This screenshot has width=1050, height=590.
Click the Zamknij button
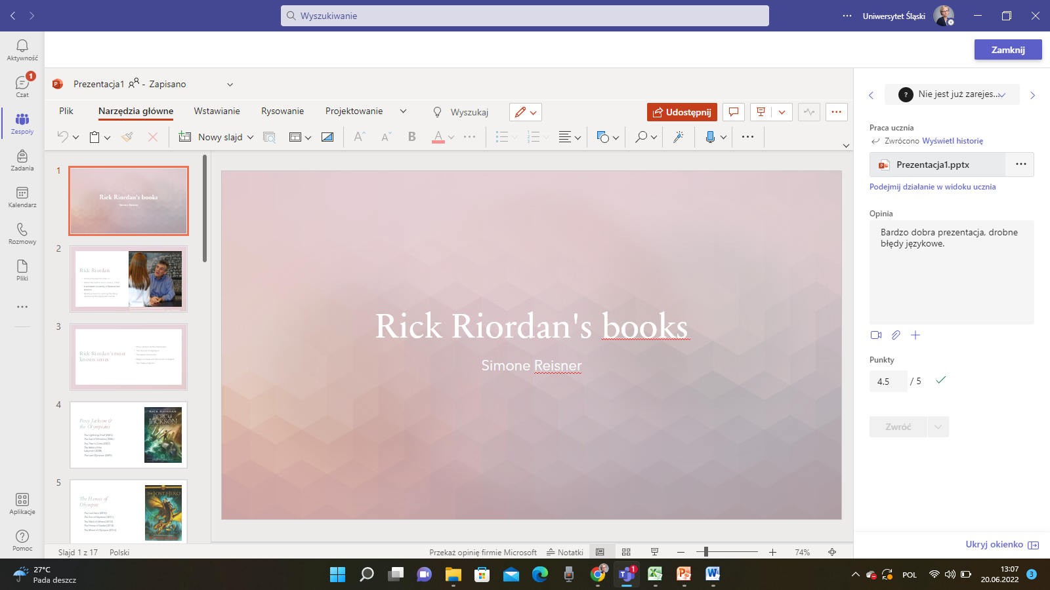coord(1008,50)
